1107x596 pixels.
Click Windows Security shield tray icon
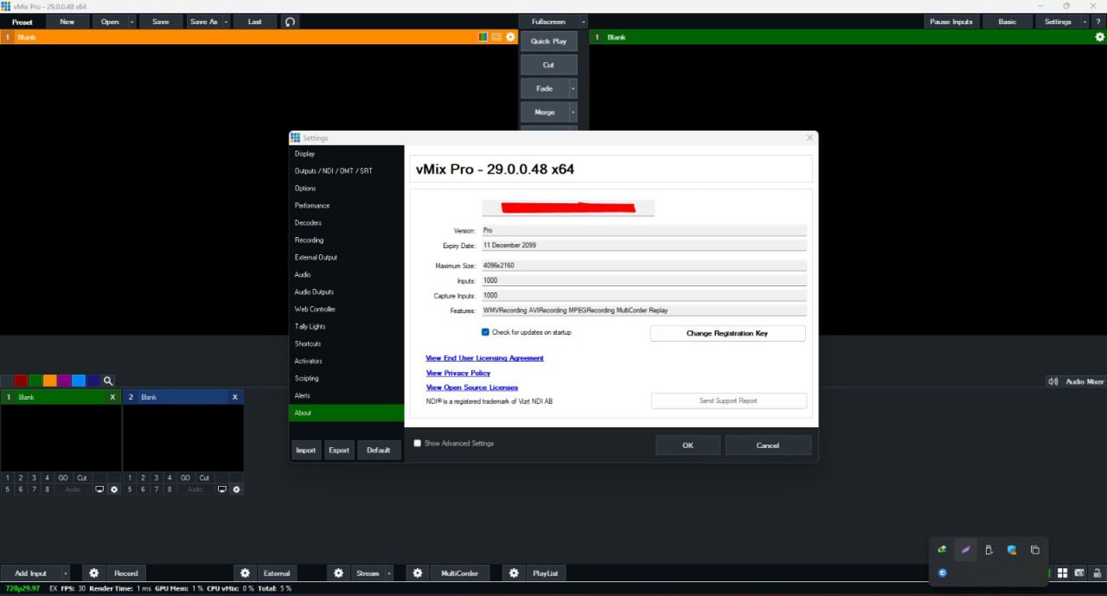(1012, 550)
